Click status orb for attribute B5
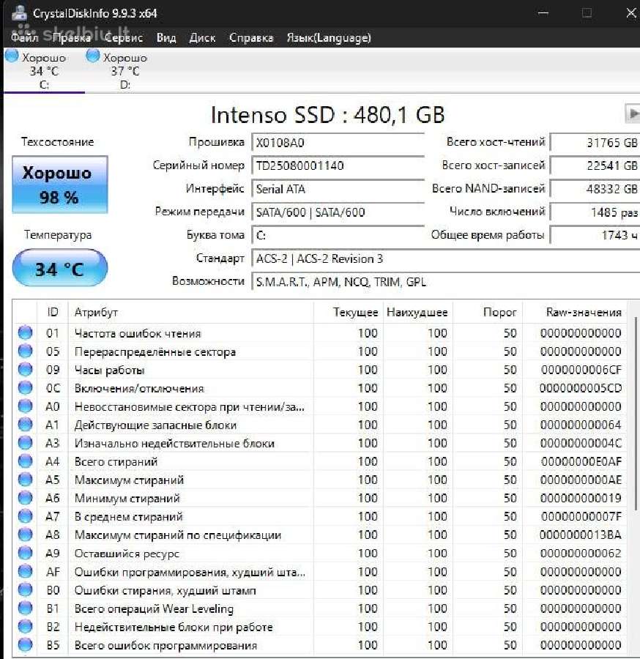Image resolution: width=640 pixels, height=659 pixels. point(25,645)
